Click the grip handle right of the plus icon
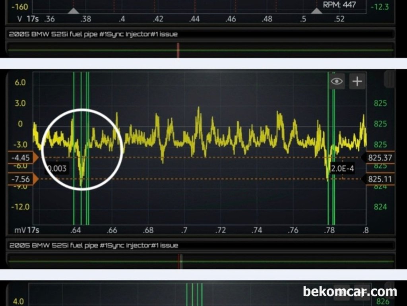This screenshot has height=306, width=407. point(390,79)
